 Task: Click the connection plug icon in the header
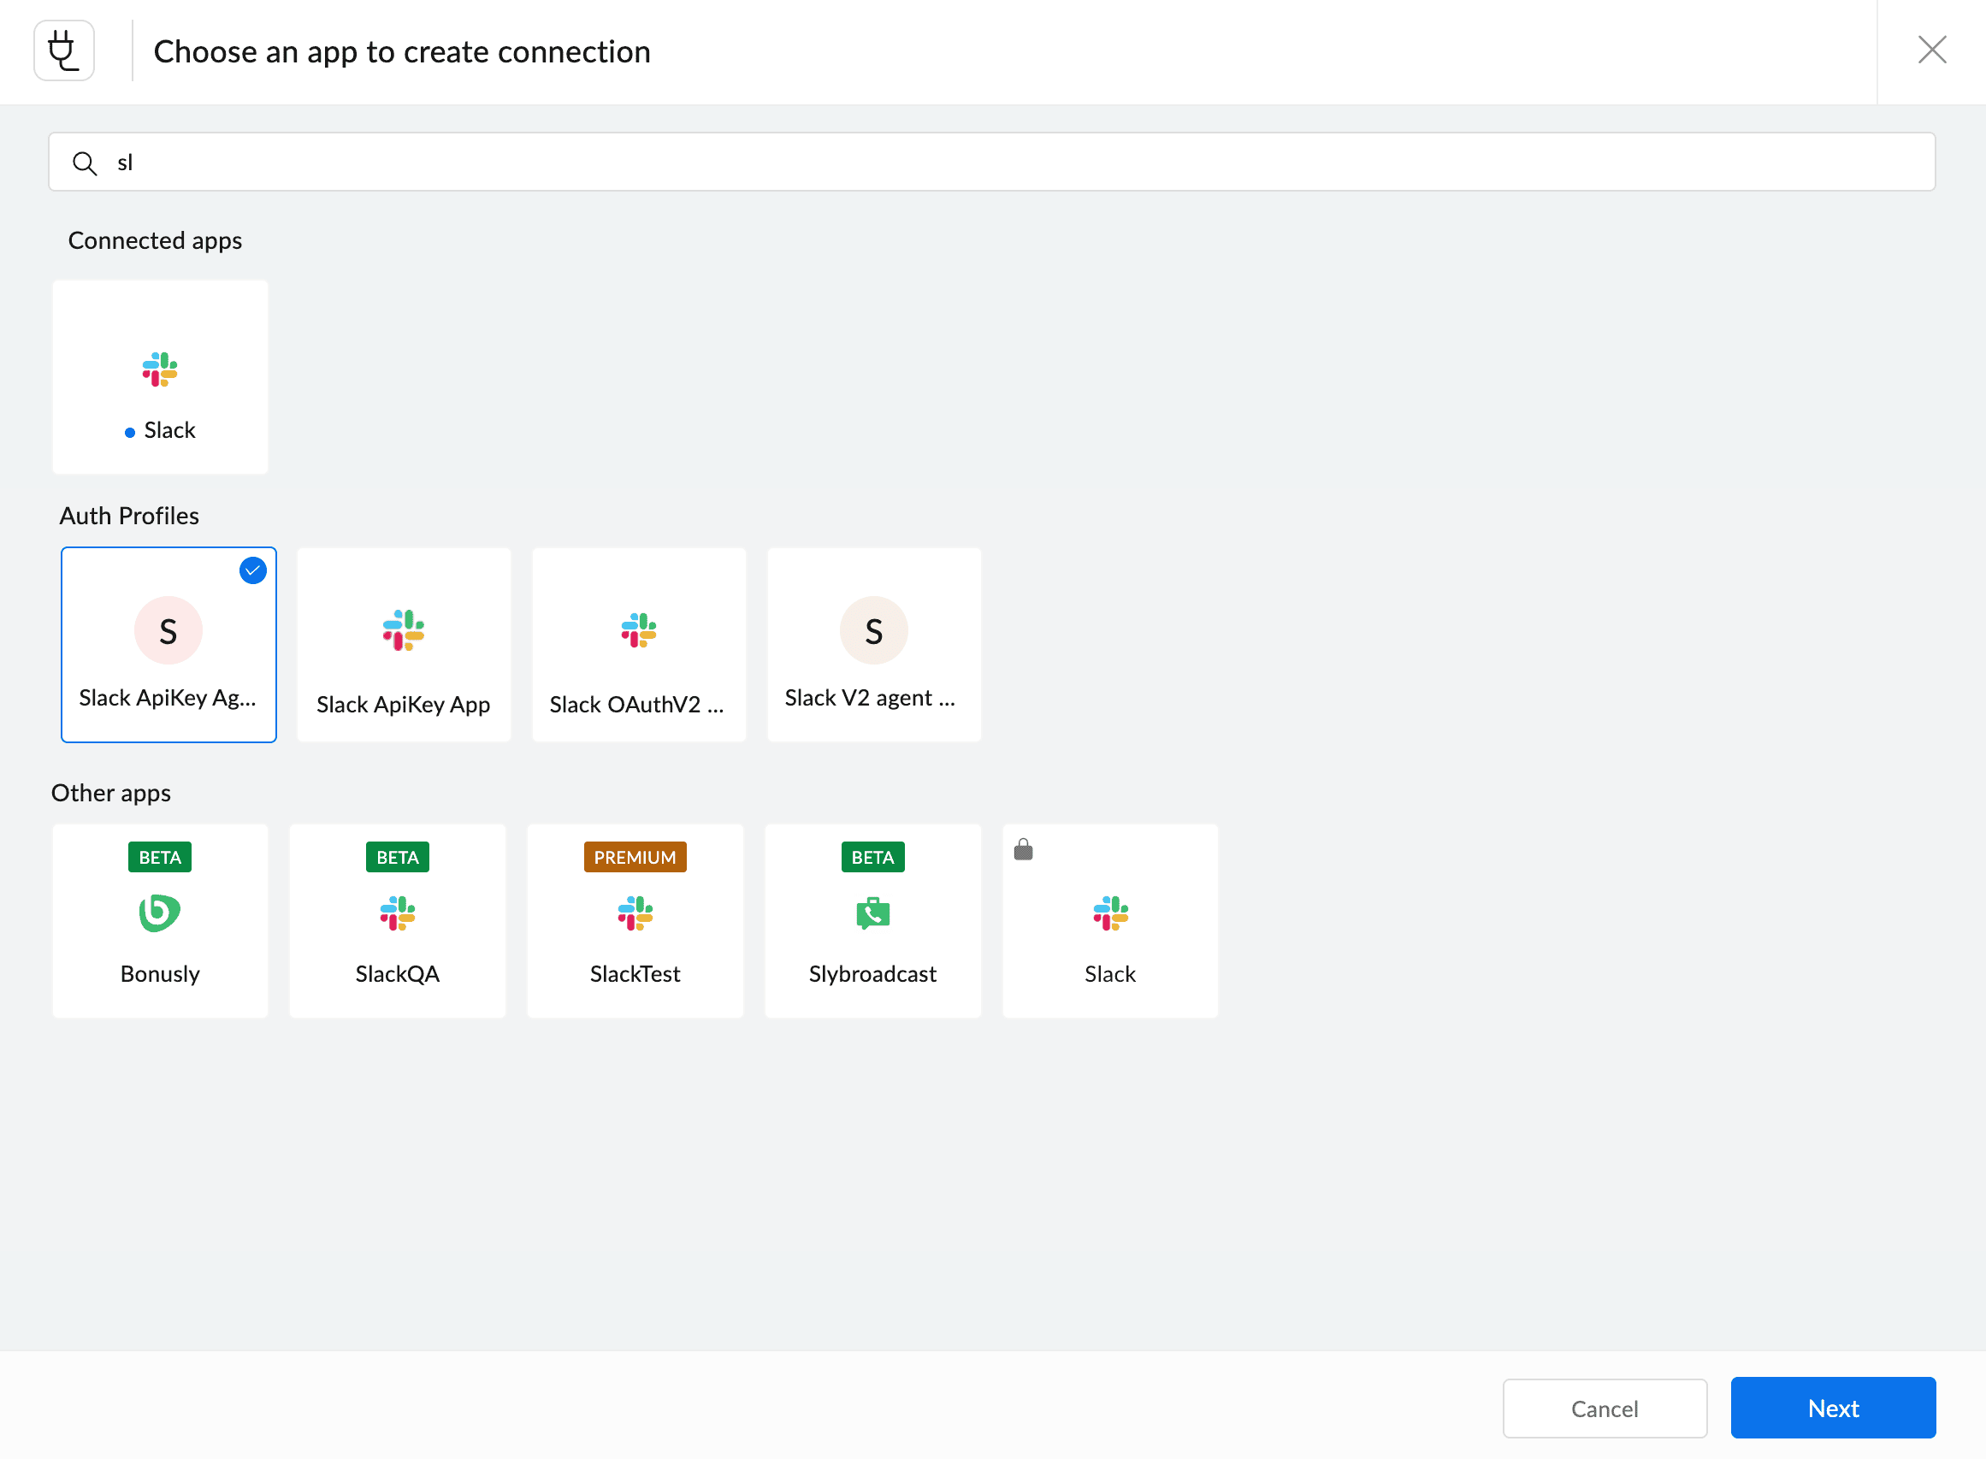[x=63, y=50]
